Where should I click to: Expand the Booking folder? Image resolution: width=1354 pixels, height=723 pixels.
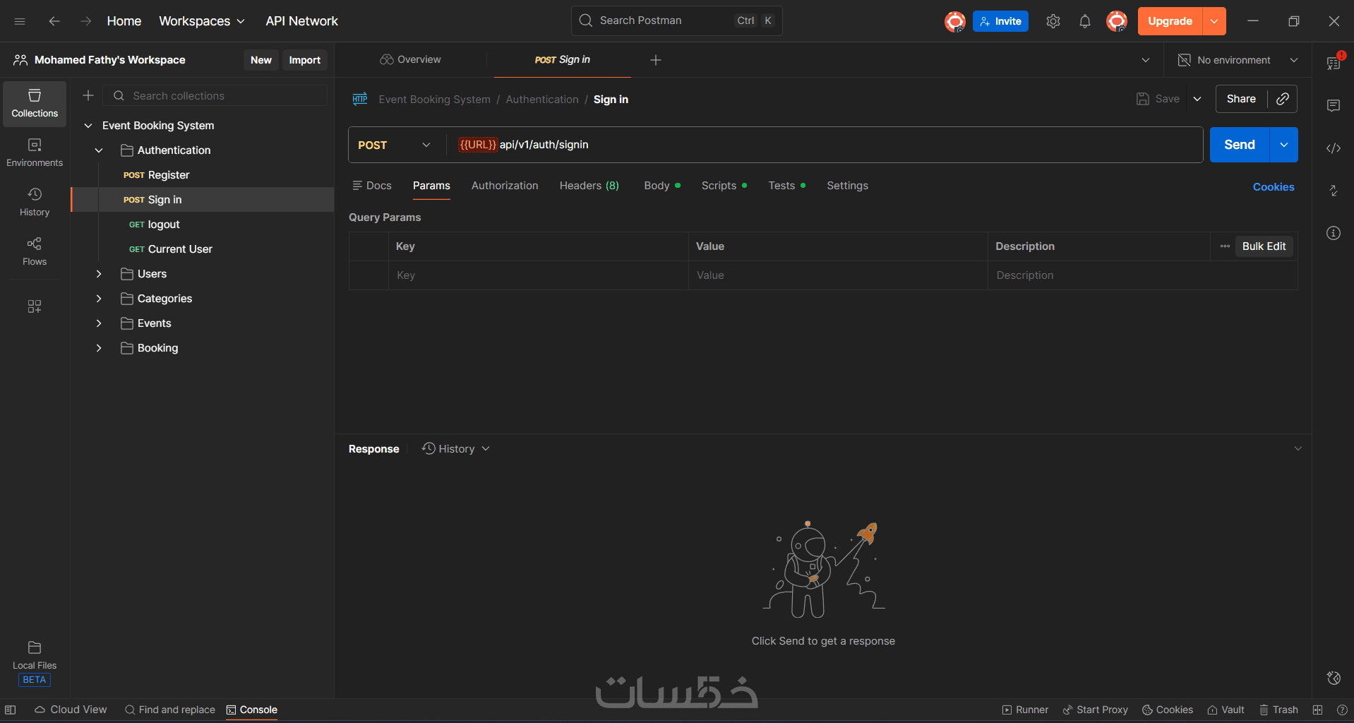point(99,348)
